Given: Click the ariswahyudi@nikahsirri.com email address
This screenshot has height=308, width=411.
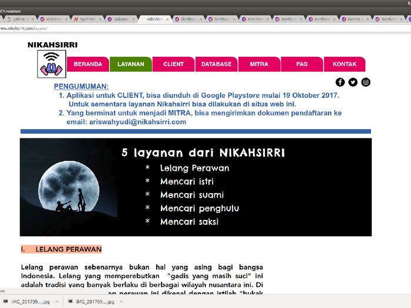Looking at the screenshot, I should [x=137, y=122].
